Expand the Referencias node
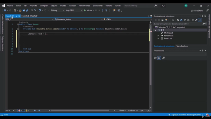Image resolution: width=211 pixels, height=119 pixels. [x=158, y=36]
